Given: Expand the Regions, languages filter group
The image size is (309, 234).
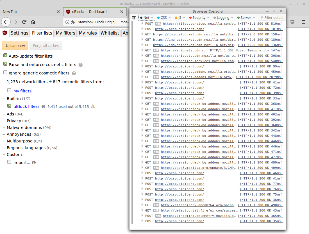Looking at the screenshot, I should point(3,147).
